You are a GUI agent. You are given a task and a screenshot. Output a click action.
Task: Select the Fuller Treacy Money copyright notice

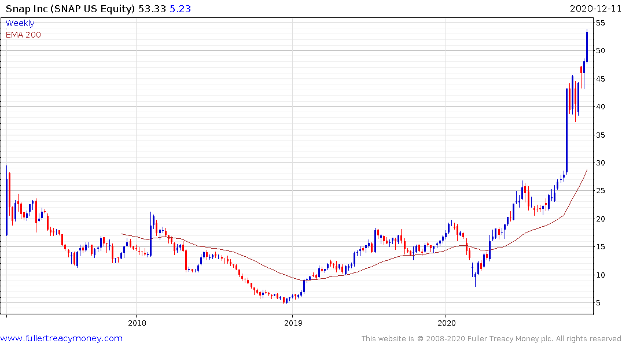pyautogui.click(x=491, y=339)
